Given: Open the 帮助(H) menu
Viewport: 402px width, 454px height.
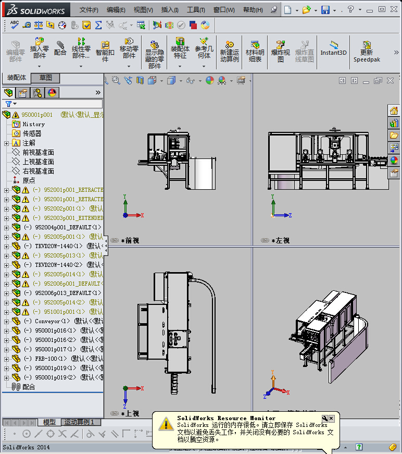Looking at the screenshot, I should (x=253, y=10).
